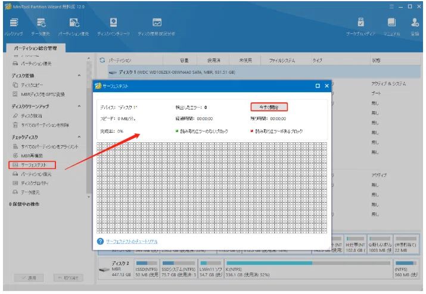This screenshot has height=294, width=426.
Task: Sort by the タイプ column header
Action: [x=317, y=60]
